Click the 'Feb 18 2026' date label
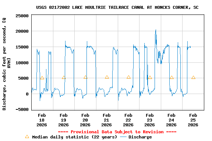 click(42, 120)
